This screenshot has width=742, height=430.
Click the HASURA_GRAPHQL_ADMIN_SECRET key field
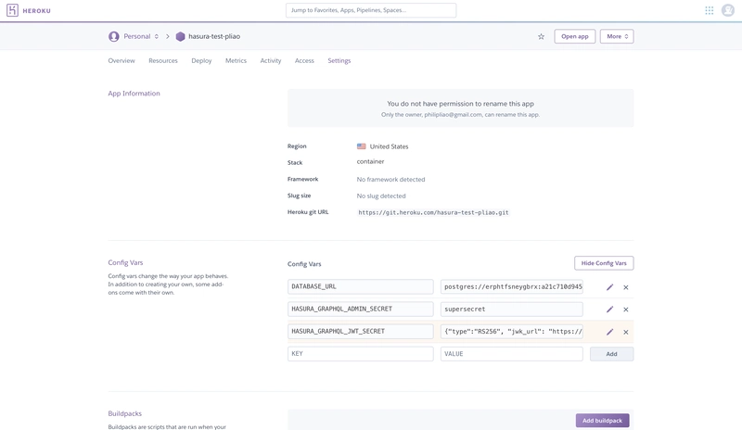[x=360, y=309]
